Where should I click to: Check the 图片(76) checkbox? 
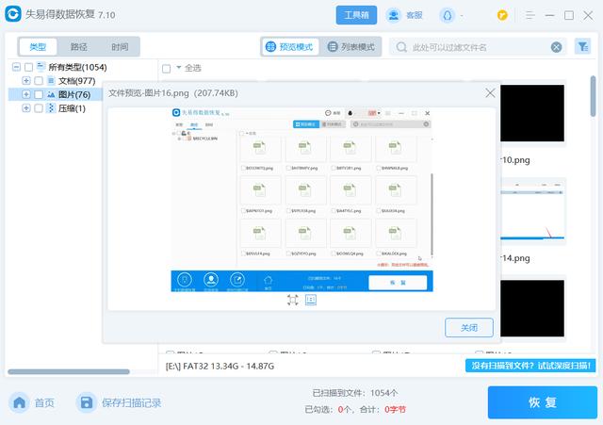(x=39, y=94)
